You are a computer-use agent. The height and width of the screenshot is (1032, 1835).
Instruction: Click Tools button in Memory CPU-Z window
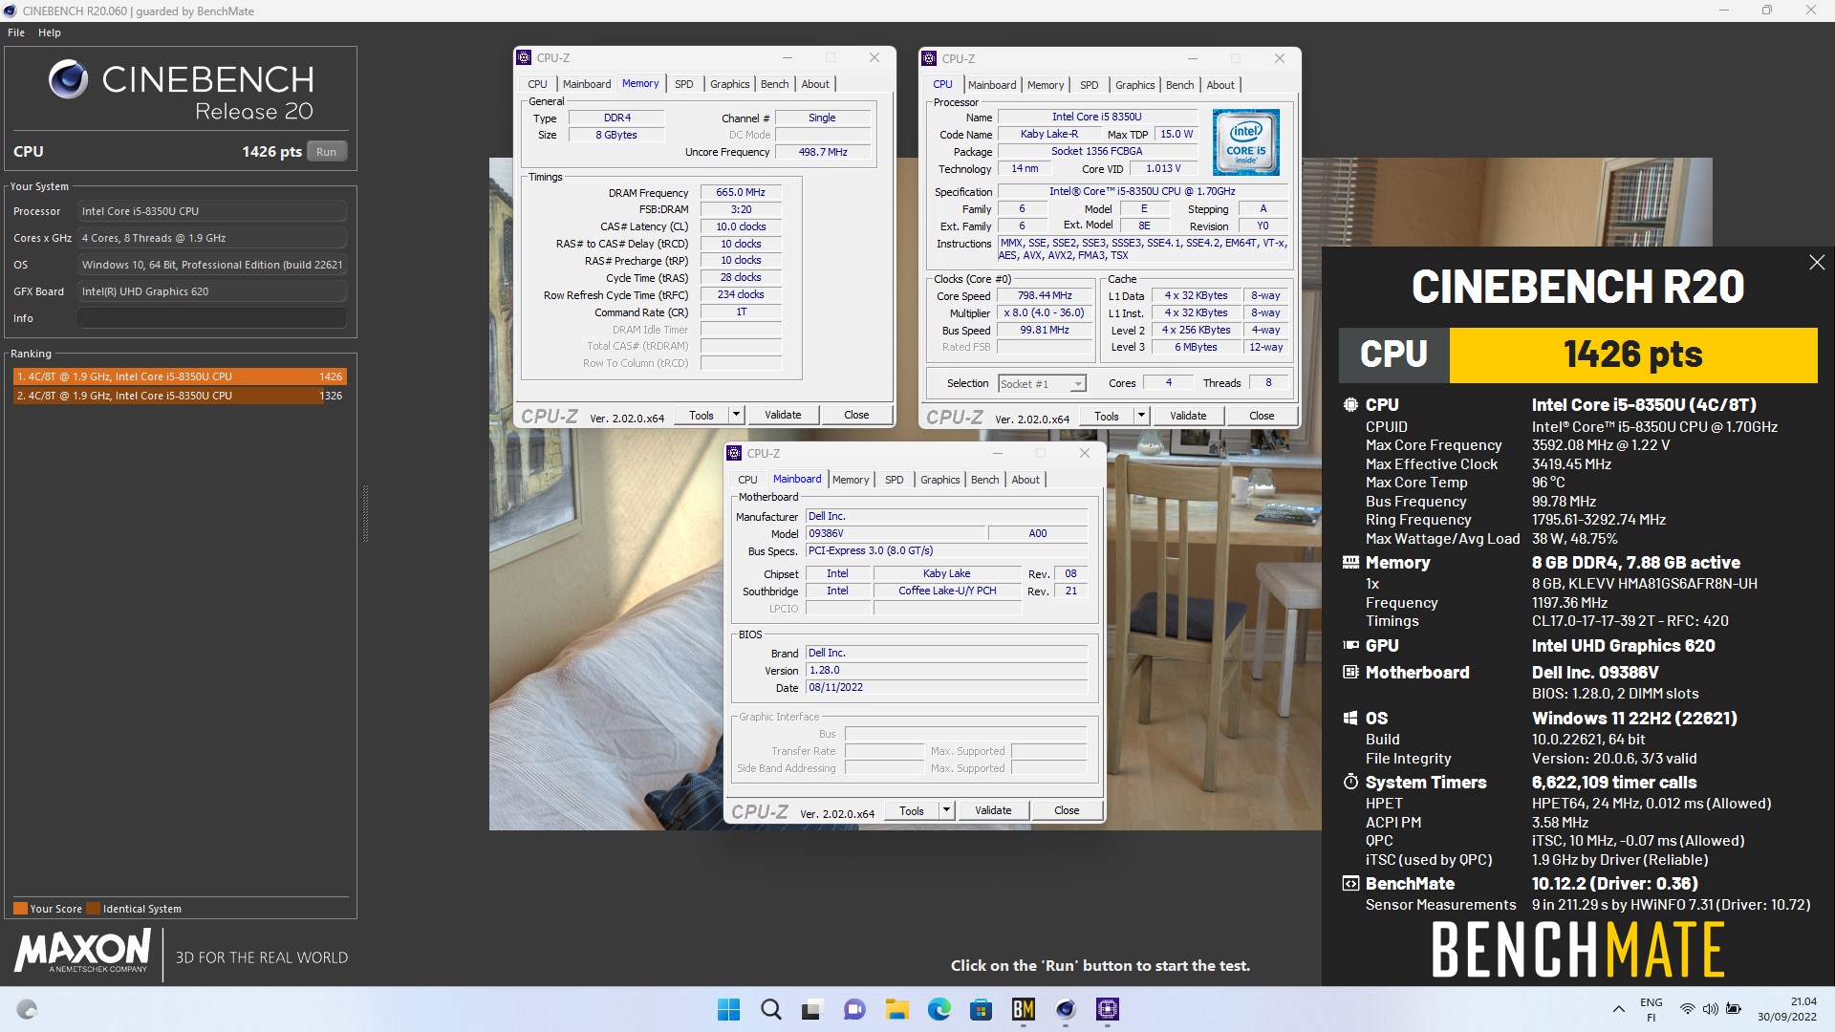coord(702,416)
